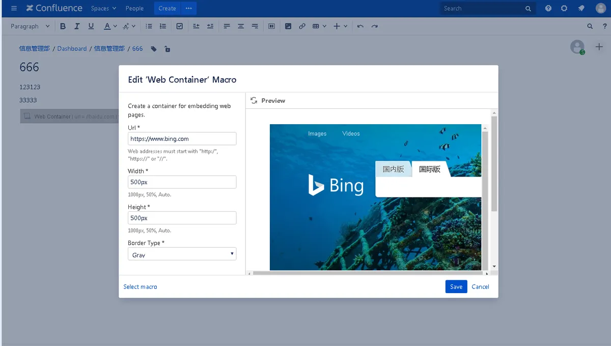Image resolution: width=611 pixels, height=346 pixels.
Task: Click the 666 page title
Action: point(29,67)
